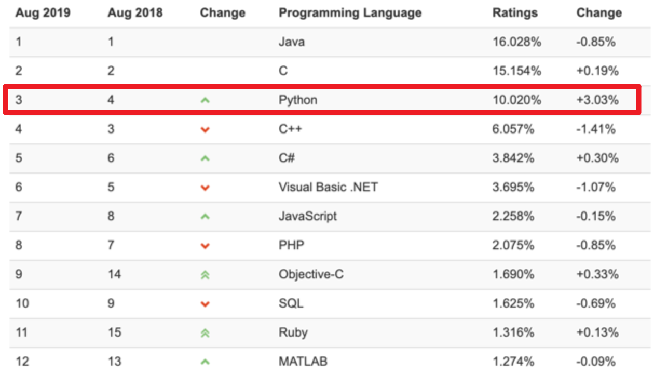Open the Python language entry
This screenshot has height=373, width=654.
click(297, 100)
